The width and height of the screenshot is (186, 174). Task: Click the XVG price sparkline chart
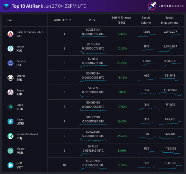[x=93, y=52]
